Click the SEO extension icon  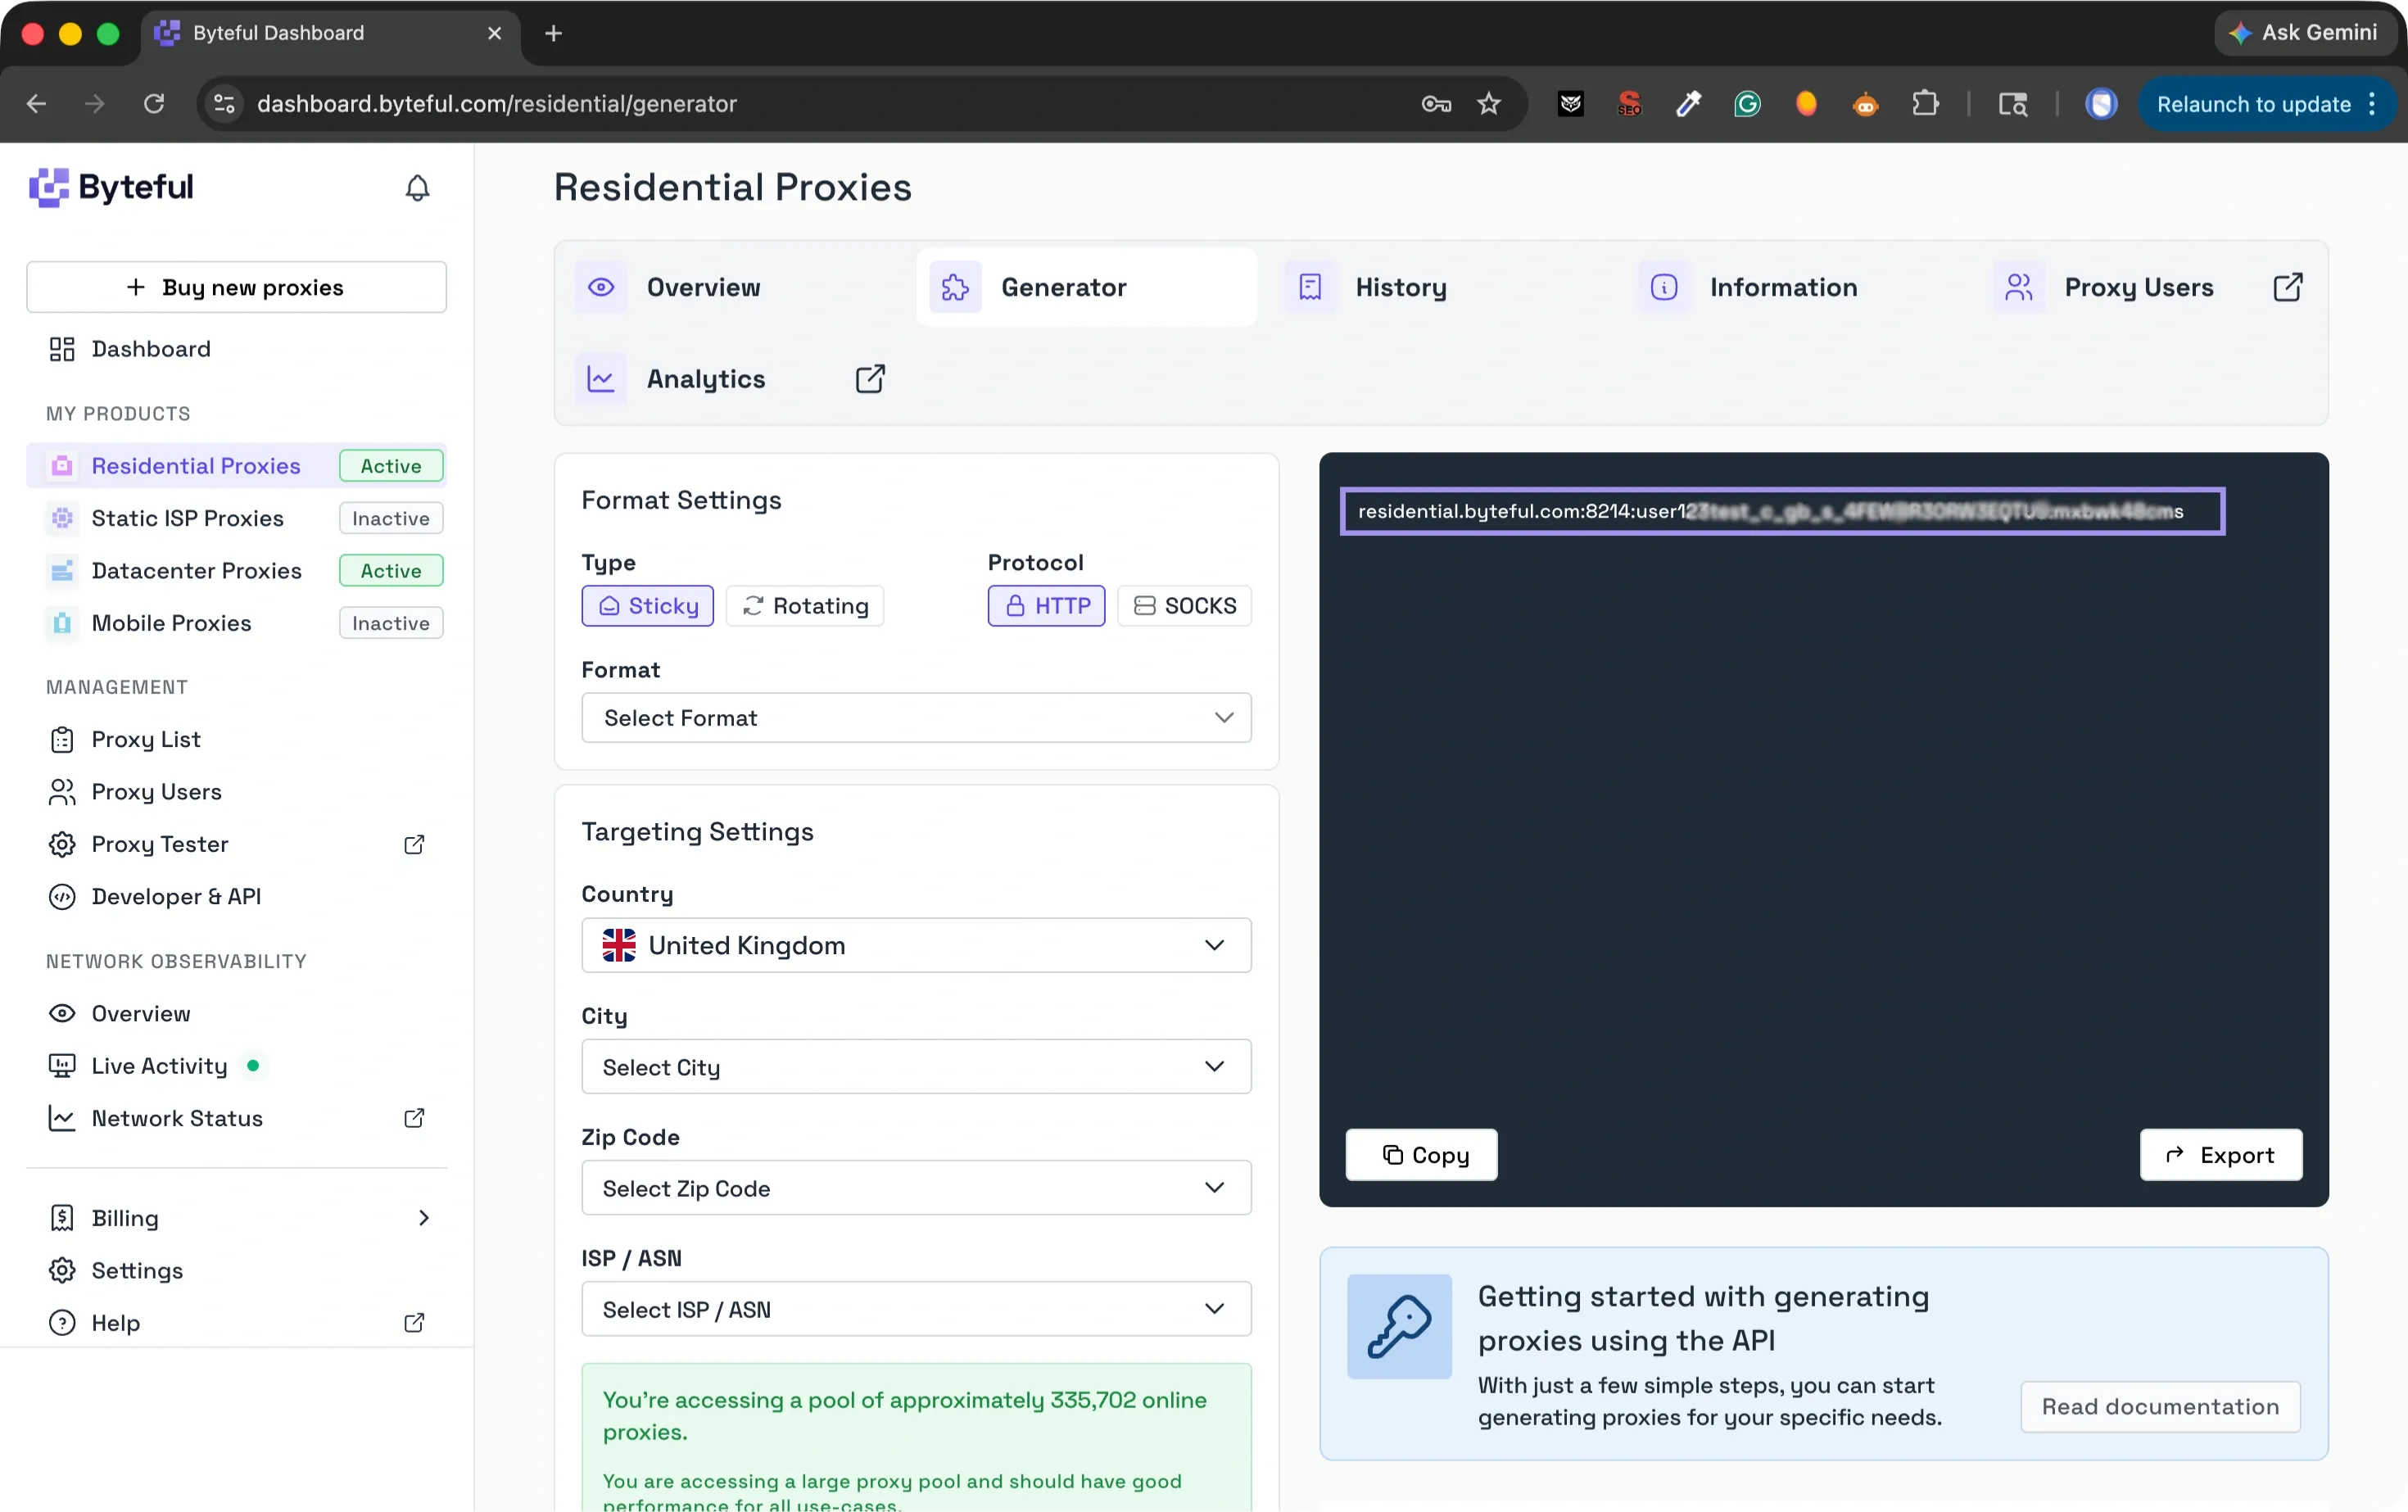tap(1629, 104)
